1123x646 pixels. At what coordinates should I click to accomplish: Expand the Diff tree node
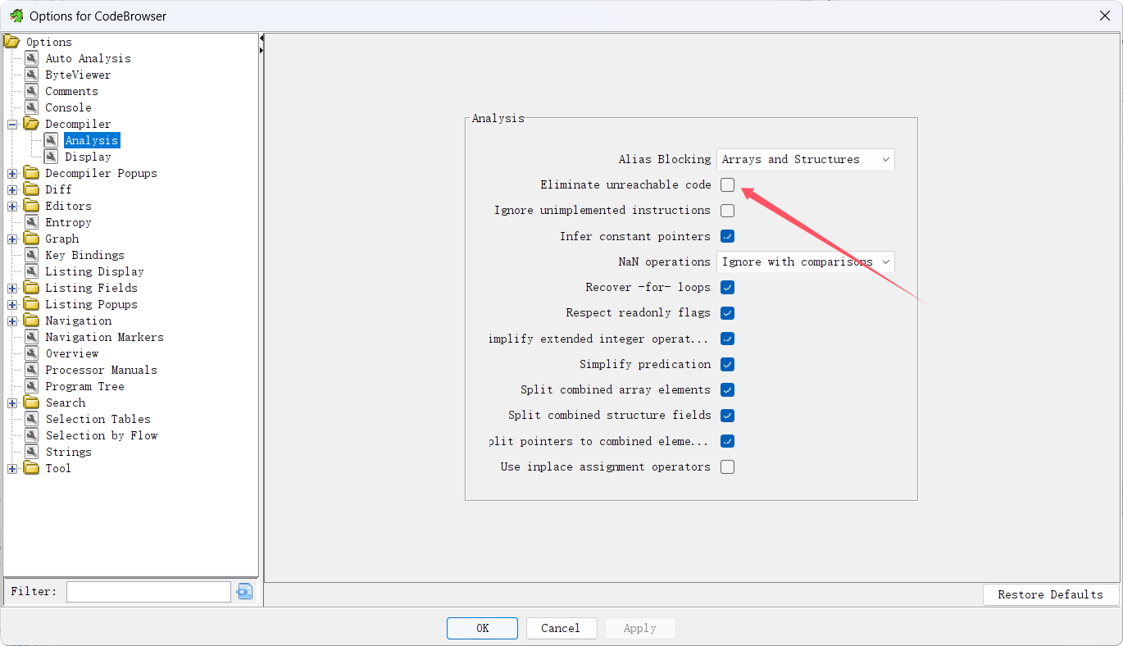pyautogui.click(x=12, y=190)
